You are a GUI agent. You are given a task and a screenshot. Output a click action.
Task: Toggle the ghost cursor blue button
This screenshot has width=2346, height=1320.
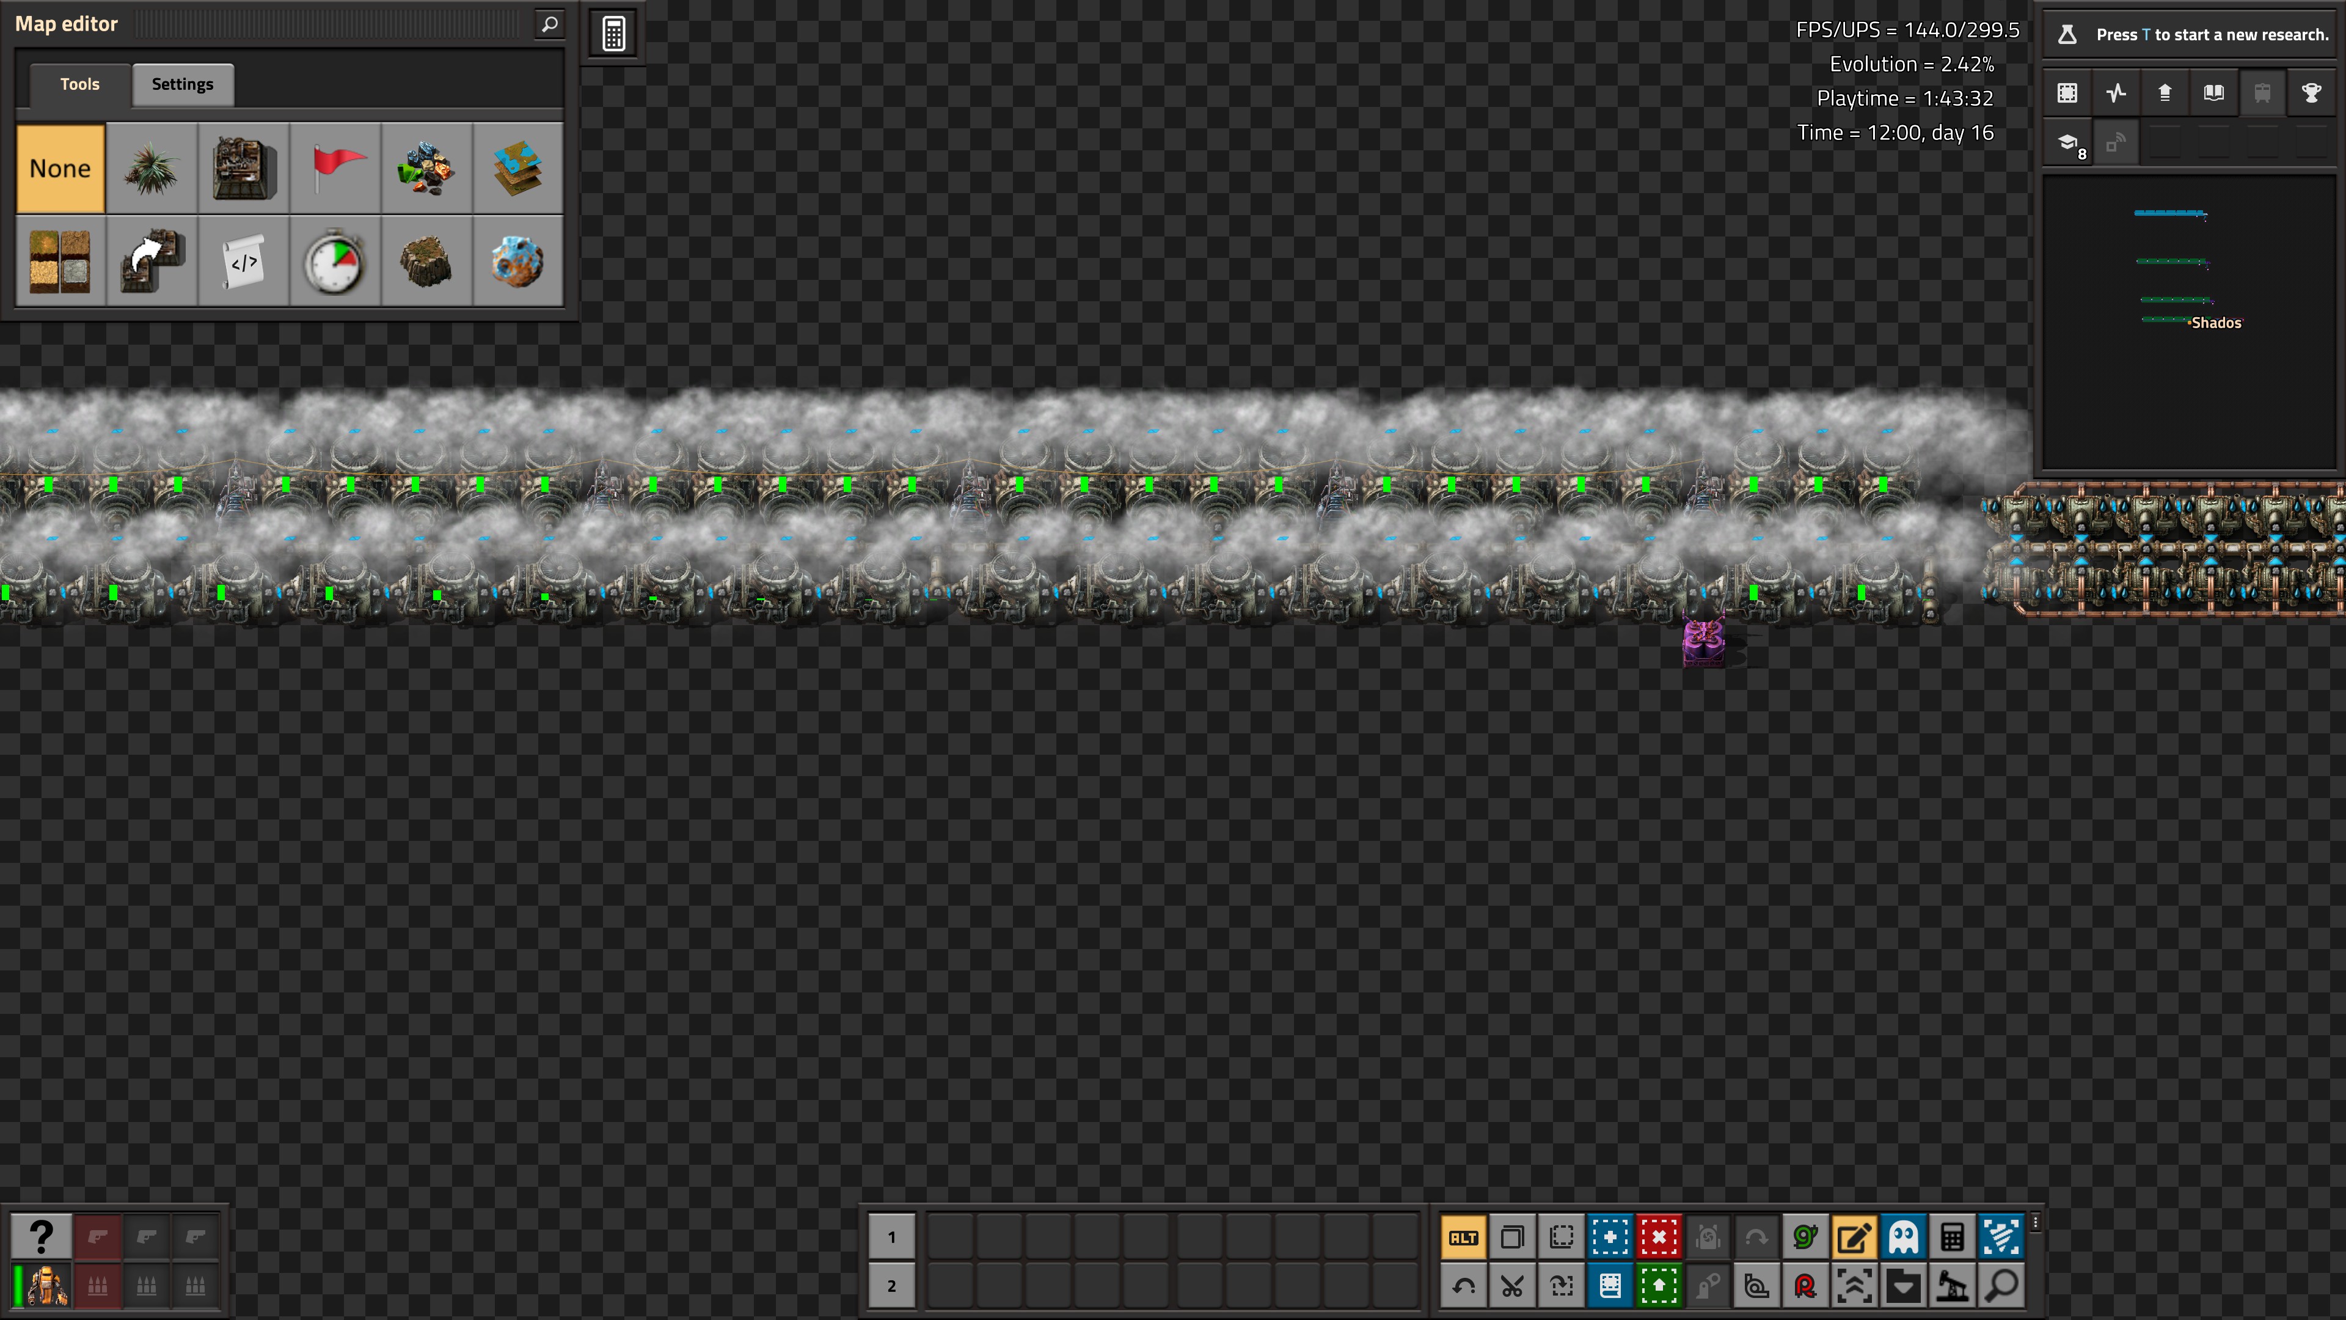[1904, 1237]
